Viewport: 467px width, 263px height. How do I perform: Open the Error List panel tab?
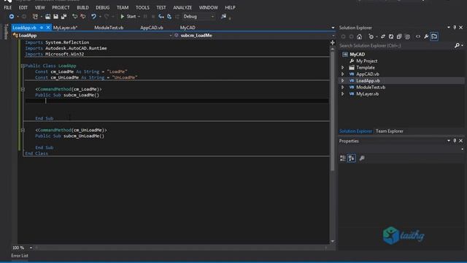point(20,256)
